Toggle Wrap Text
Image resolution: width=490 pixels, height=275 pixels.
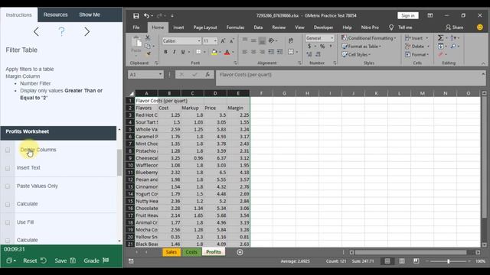(x=291, y=40)
